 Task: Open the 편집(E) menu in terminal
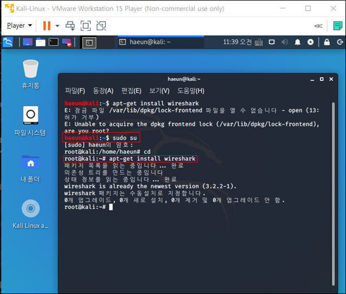[x=131, y=91]
